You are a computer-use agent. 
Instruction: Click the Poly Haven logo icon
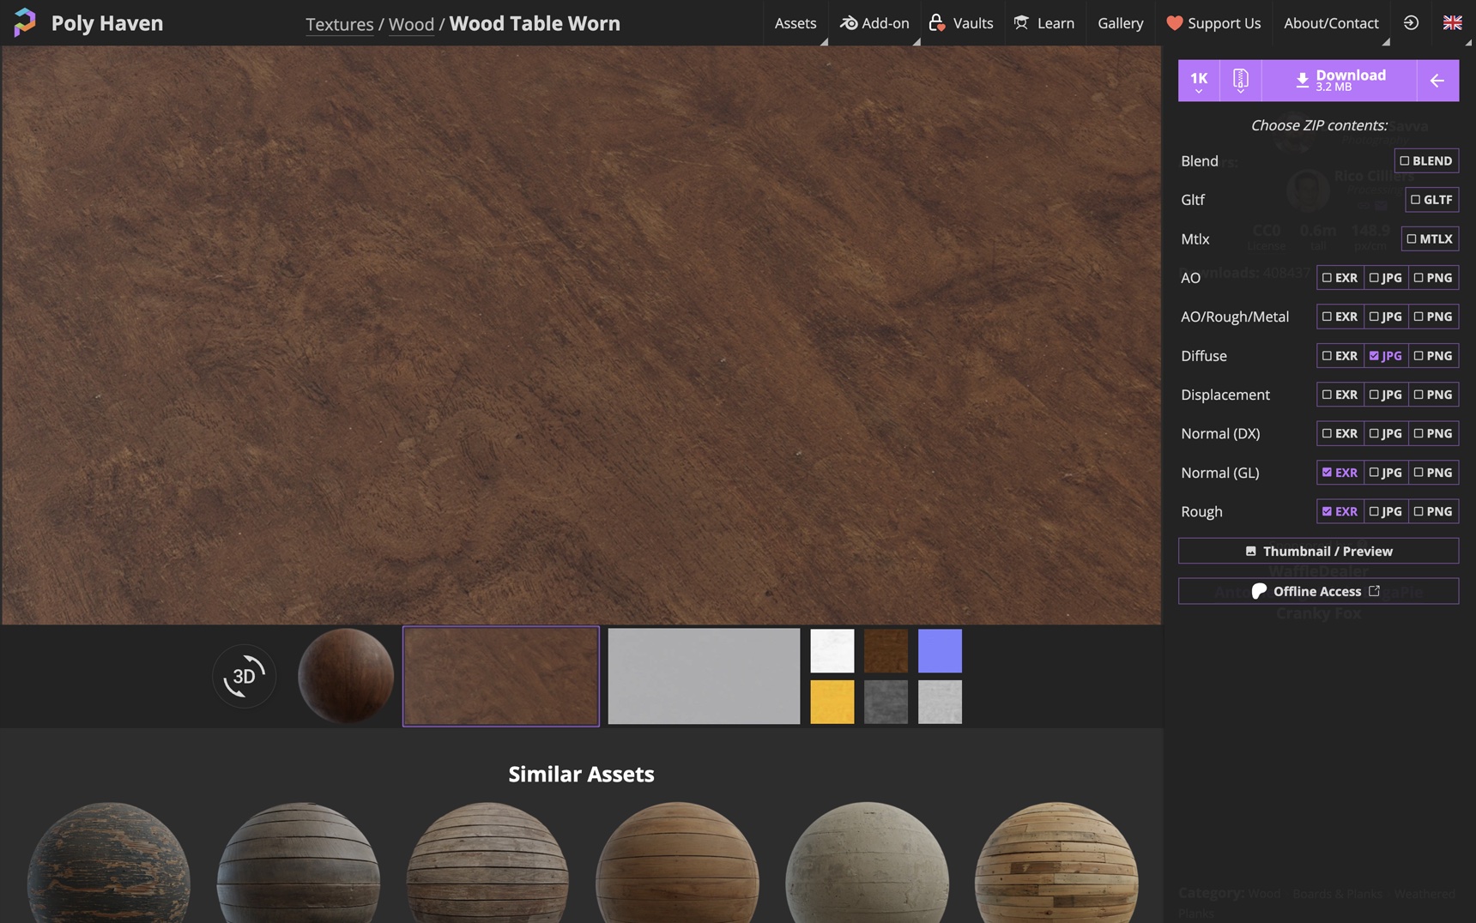pyautogui.click(x=25, y=22)
